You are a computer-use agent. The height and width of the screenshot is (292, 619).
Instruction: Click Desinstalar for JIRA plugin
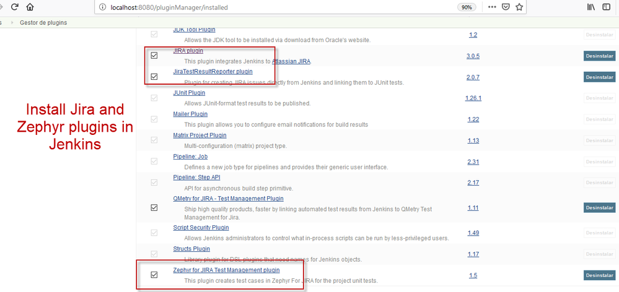click(599, 56)
